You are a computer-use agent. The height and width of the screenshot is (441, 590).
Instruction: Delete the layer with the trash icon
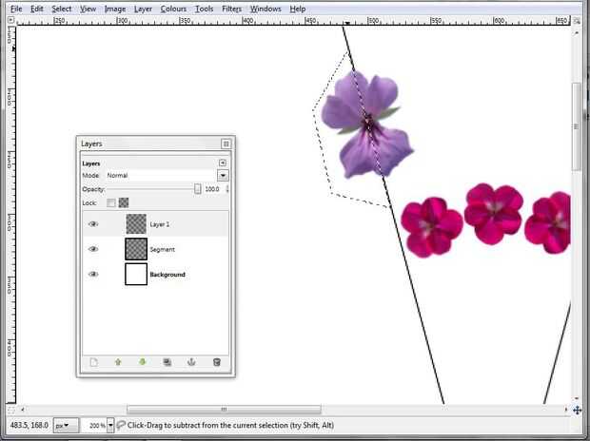coord(217,362)
